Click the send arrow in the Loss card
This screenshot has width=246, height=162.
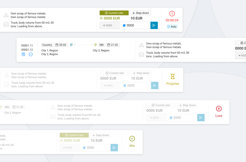point(201,118)
